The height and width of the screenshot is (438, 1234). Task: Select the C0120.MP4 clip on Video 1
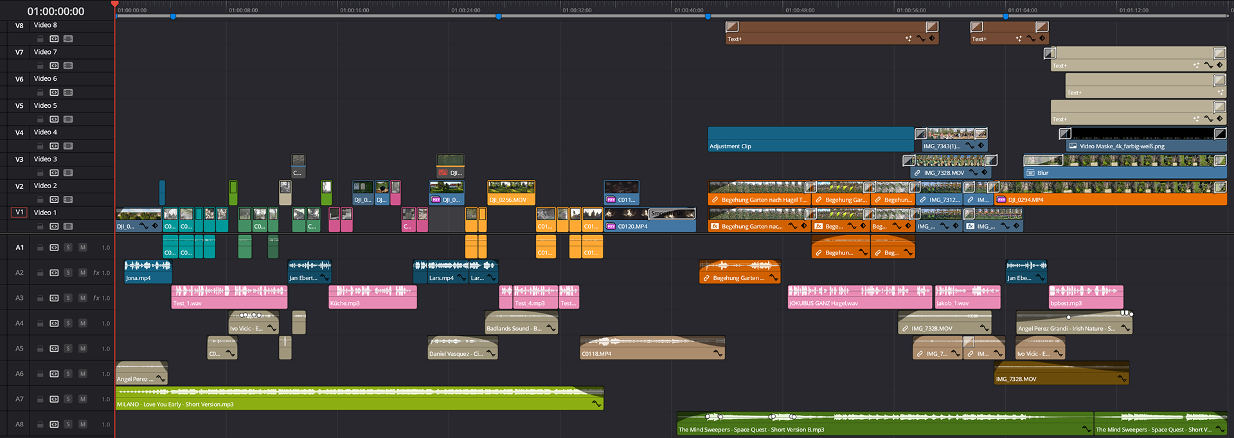pyautogui.click(x=650, y=220)
